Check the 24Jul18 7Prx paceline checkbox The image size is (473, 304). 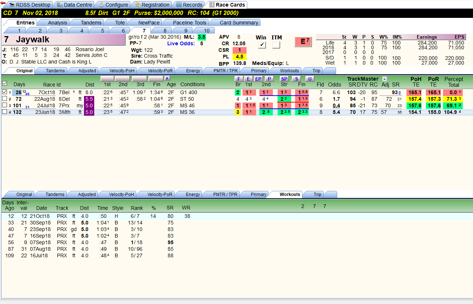4,105
